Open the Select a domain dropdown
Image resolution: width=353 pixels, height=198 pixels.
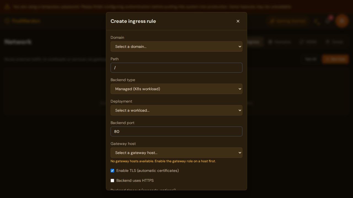(x=176, y=46)
